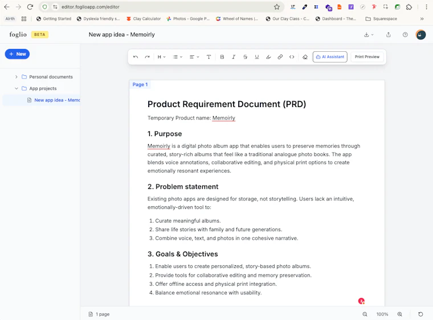The width and height of the screenshot is (433, 320).
Task: Toggle italic formatting
Action: tap(234, 57)
